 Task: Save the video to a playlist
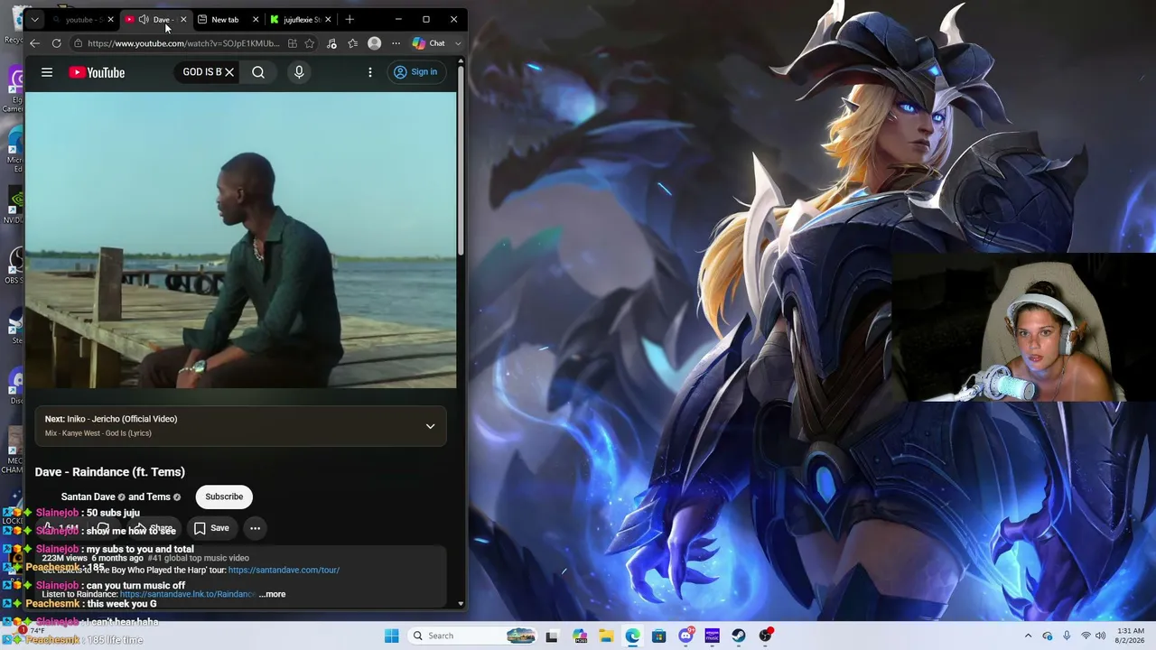click(211, 528)
